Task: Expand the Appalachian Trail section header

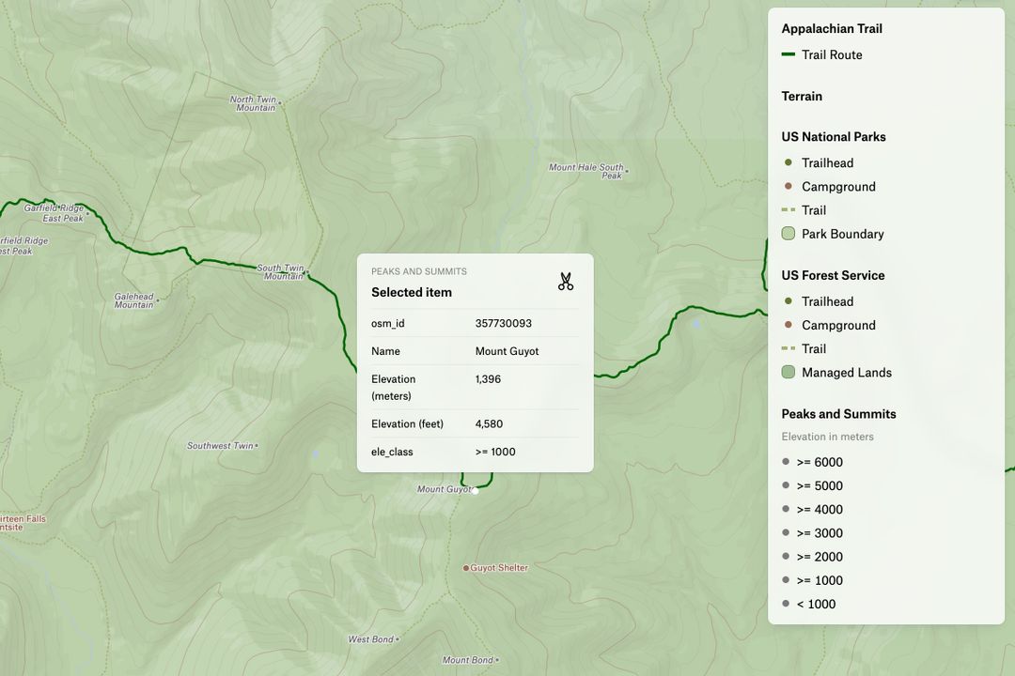Action: point(832,28)
